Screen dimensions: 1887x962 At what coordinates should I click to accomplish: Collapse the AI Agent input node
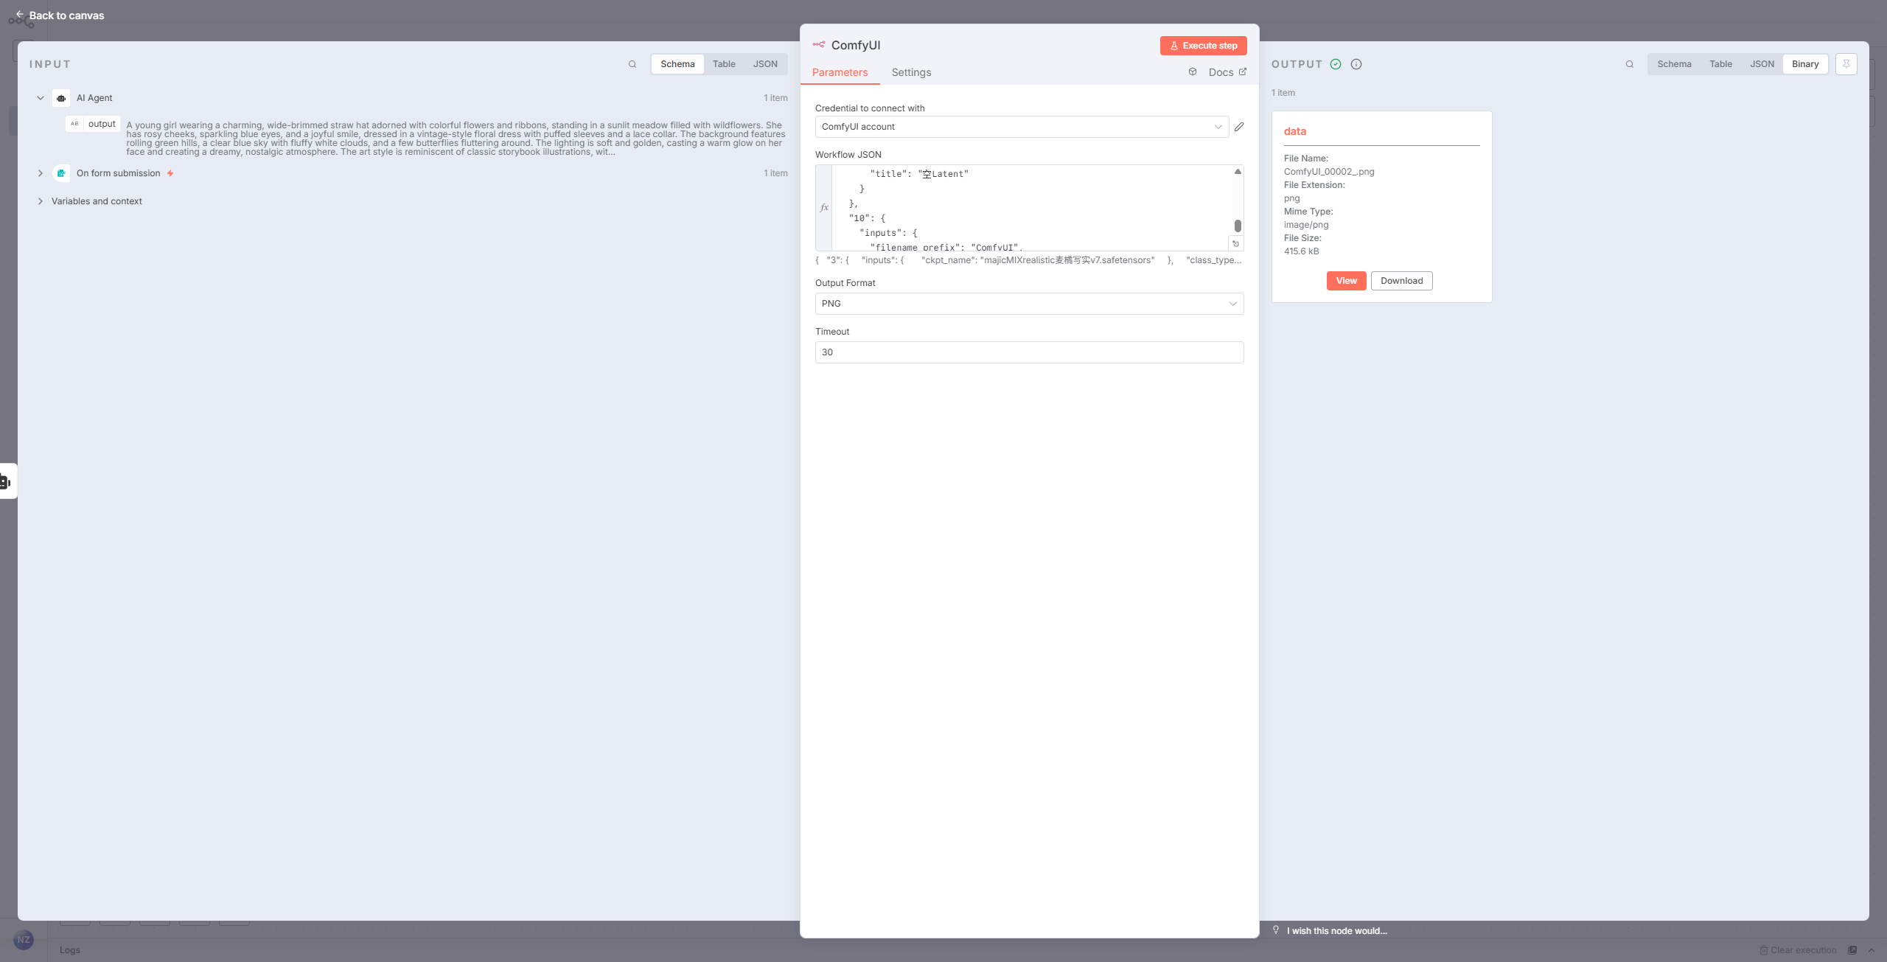[41, 98]
